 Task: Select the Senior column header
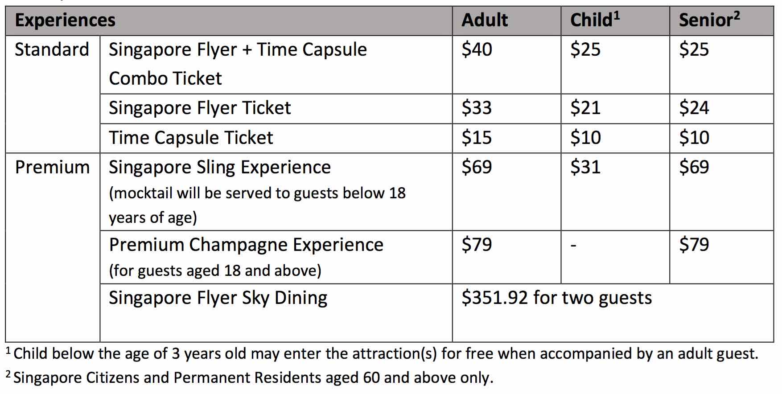(709, 21)
